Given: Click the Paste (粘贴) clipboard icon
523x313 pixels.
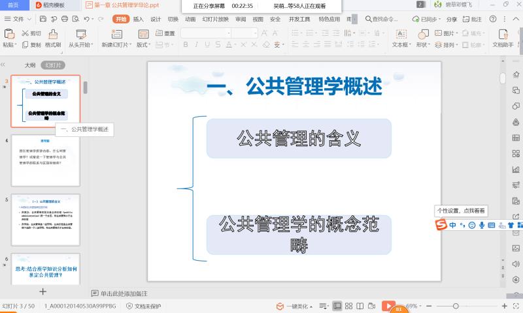Looking at the screenshot, I should click(8, 34).
